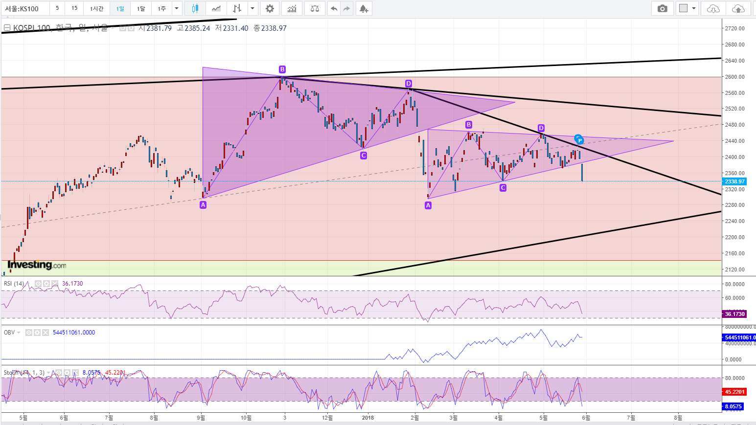The image size is (756, 425).
Task: Redo the last chart action
Action: coord(346,8)
